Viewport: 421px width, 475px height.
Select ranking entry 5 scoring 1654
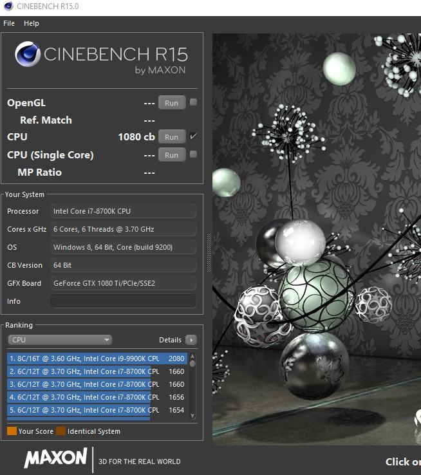[97, 410]
